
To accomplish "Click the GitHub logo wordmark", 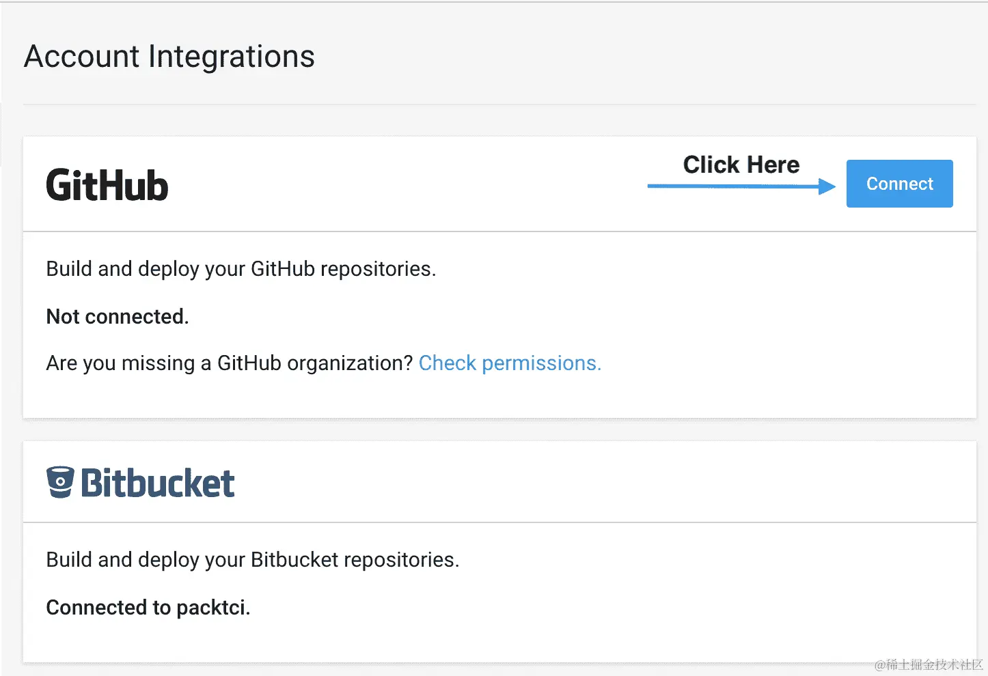I will tap(107, 186).
